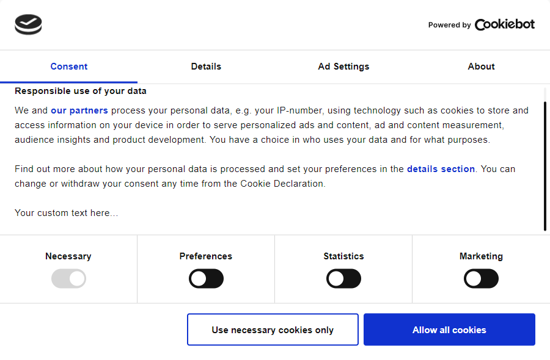The height and width of the screenshot is (360, 550).
Task: Switch to the Consent tab
Action: (69, 67)
